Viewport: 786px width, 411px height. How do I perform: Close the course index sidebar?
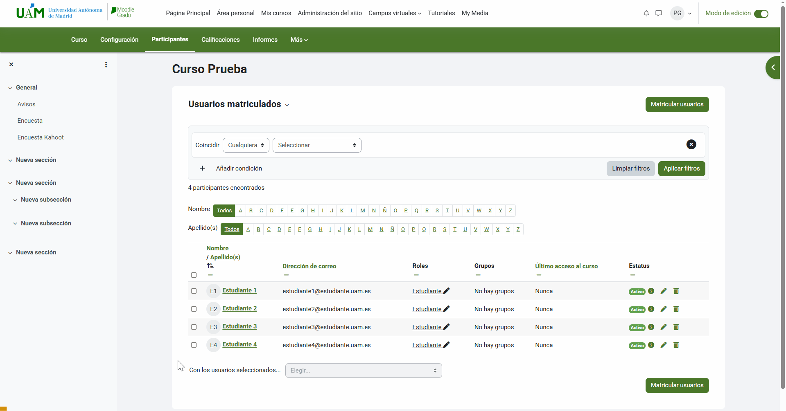[11, 65]
